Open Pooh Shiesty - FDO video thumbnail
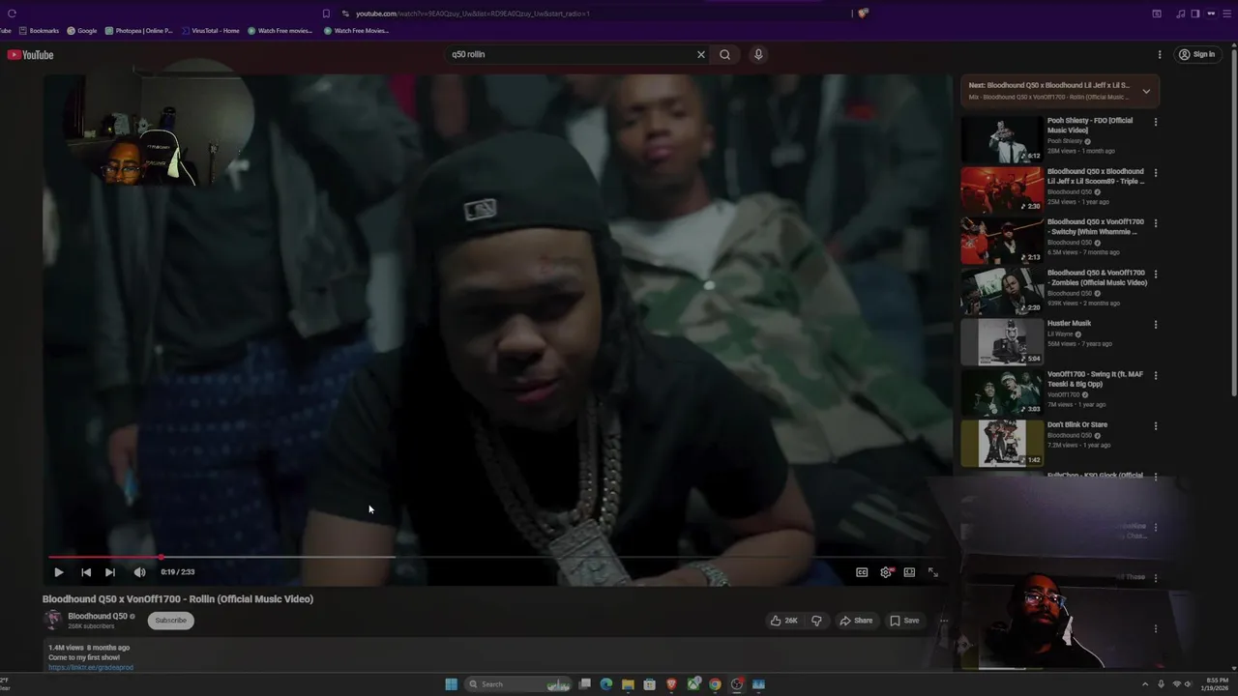This screenshot has width=1238, height=696. click(x=1002, y=139)
